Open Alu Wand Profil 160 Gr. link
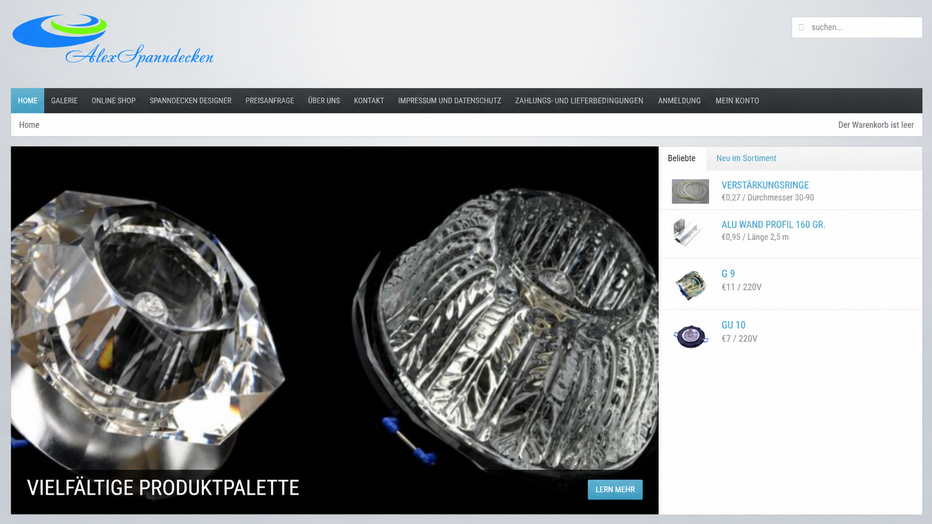The width and height of the screenshot is (932, 524). tap(773, 224)
